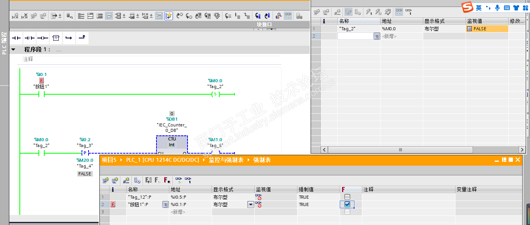The height and width of the screenshot is (225, 530).
Task: Click modify with trigger lightning-clock icon
Action: 379,12
